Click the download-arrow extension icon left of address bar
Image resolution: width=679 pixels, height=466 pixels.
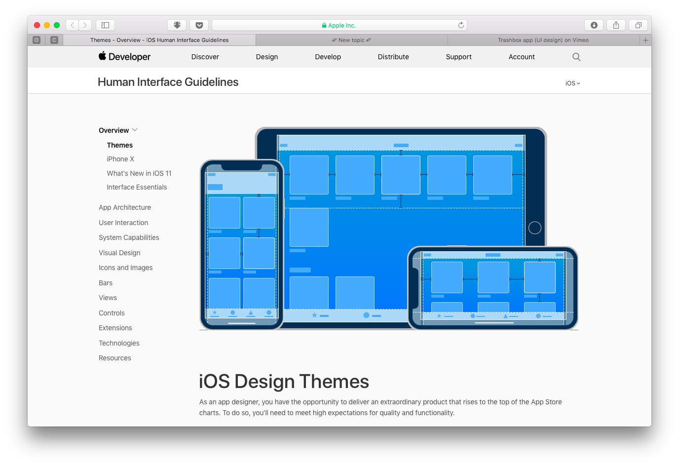pos(177,25)
